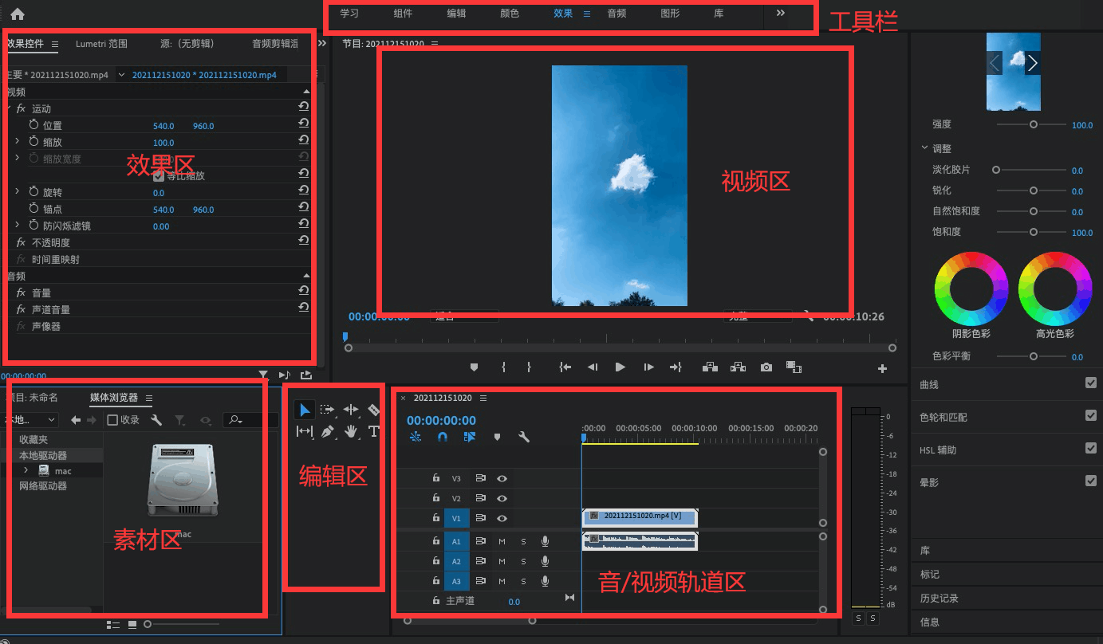Mark Out point in program monitor
This screenshot has width=1103, height=644.
point(529,367)
